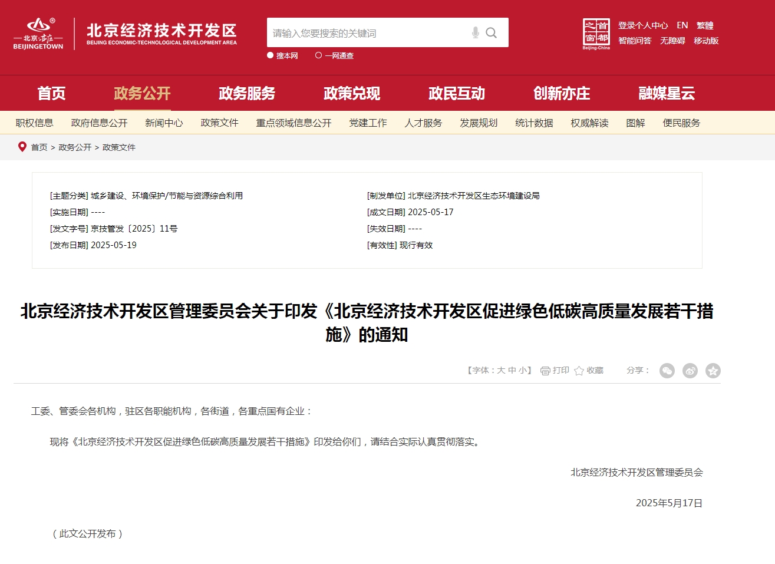
Task: Select the 搜本网 radio option
Action: (x=271, y=55)
